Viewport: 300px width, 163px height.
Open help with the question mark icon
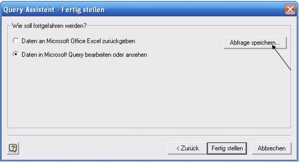(12, 148)
